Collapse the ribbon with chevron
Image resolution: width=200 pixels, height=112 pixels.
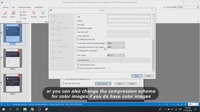pyautogui.click(x=198, y=21)
